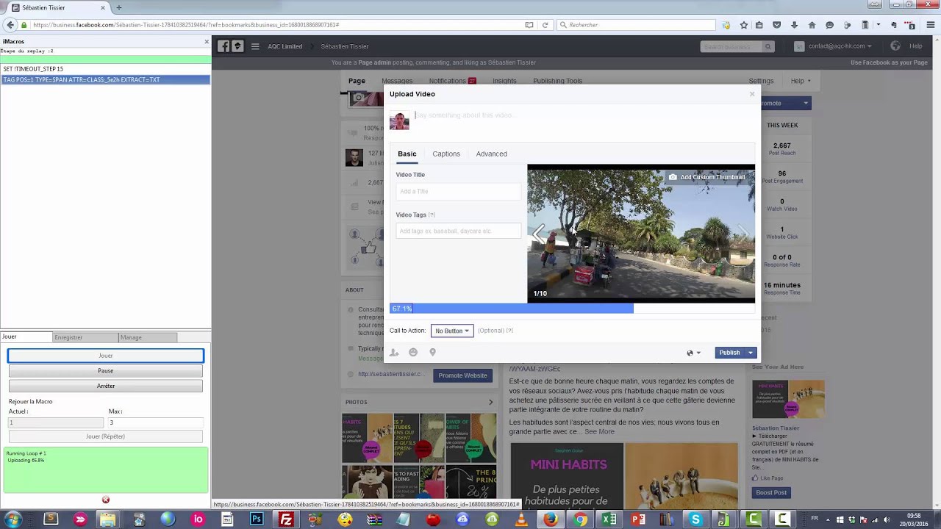Click the Video Title field
941x529 pixels.
tap(458, 191)
